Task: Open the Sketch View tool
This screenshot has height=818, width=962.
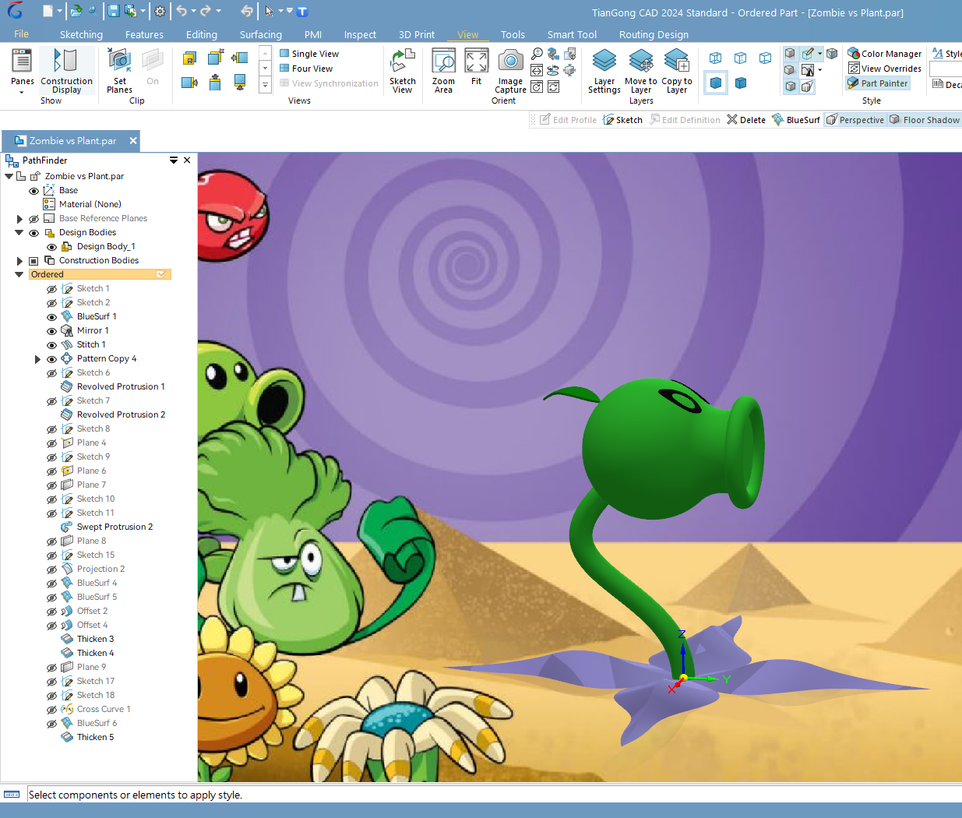Action: [x=402, y=72]
